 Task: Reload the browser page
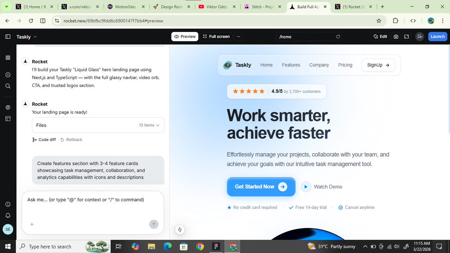click(31, 21)
